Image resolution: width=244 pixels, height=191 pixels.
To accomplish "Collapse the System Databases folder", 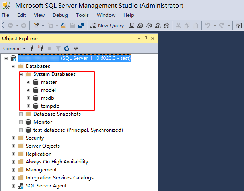I will pyautogui.click(x=21, y=74).
